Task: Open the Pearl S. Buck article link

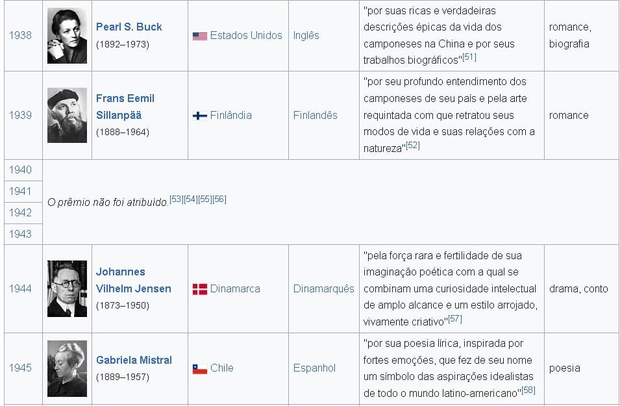Action: pyautogui.click(x=129, y=27)
